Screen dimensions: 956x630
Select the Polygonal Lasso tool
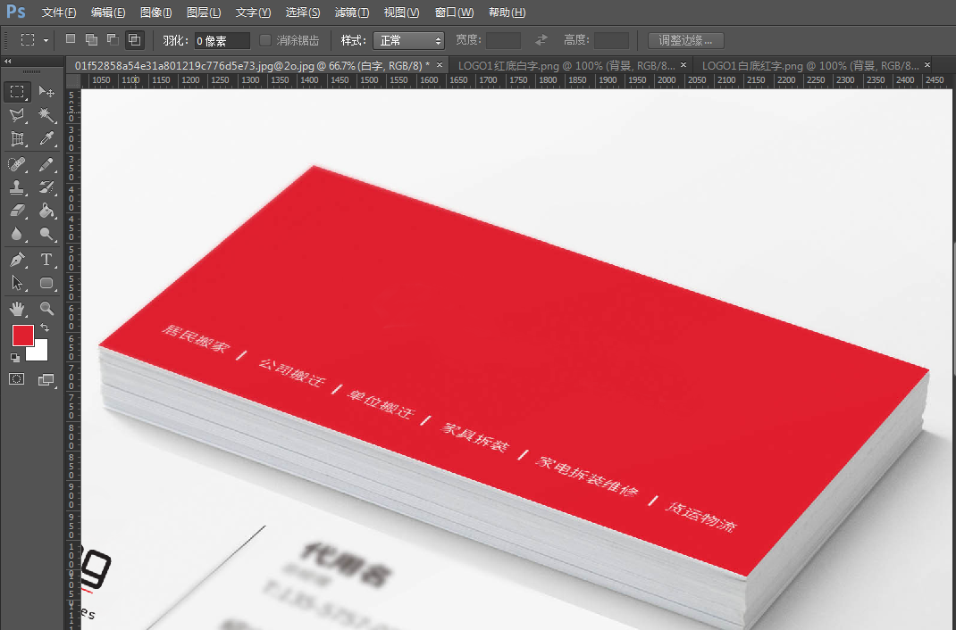pos(17,115)
